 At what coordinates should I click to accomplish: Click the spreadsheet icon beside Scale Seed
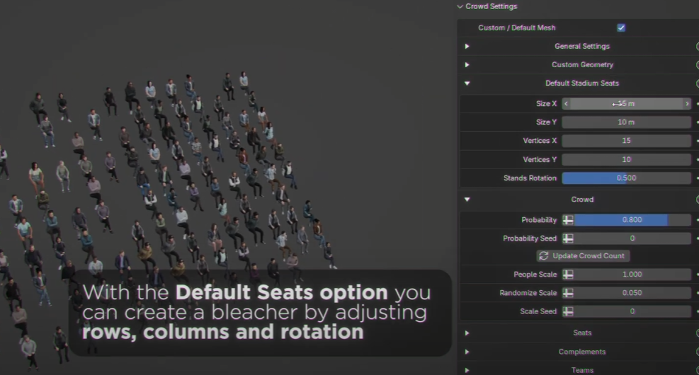tap(568, 311)
